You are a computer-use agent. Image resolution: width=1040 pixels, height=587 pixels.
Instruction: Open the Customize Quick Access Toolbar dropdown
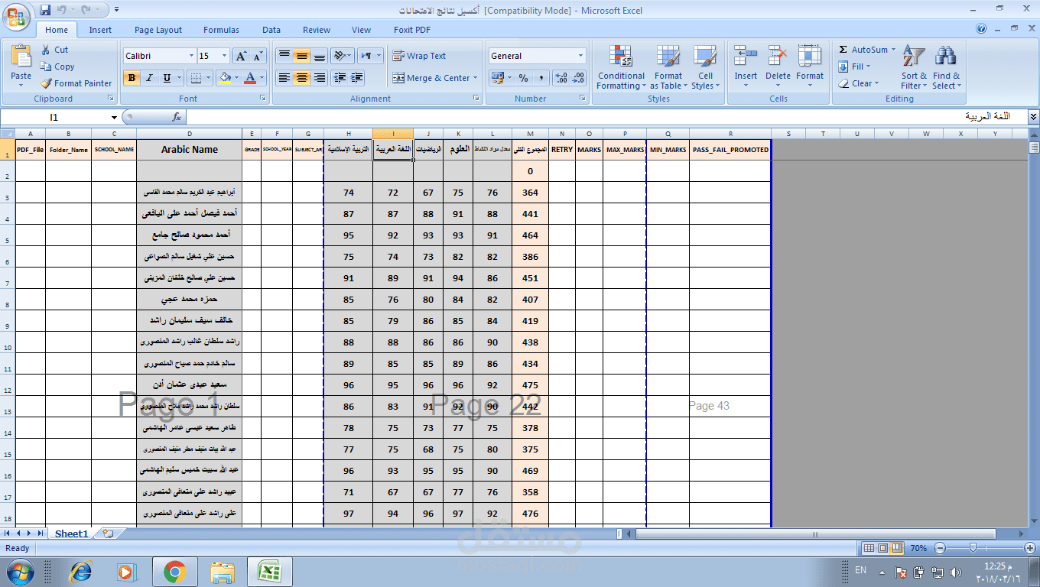click(x=116, y=10)
